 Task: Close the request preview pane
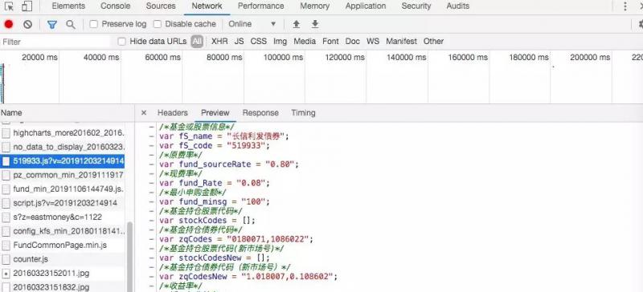tap(144, 112)
